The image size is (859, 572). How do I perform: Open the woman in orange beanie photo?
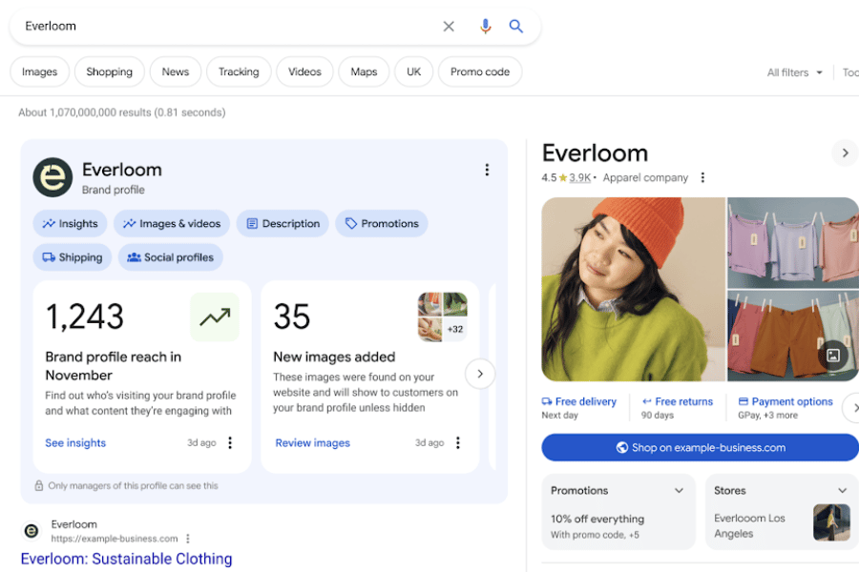(x=633, y=289)
